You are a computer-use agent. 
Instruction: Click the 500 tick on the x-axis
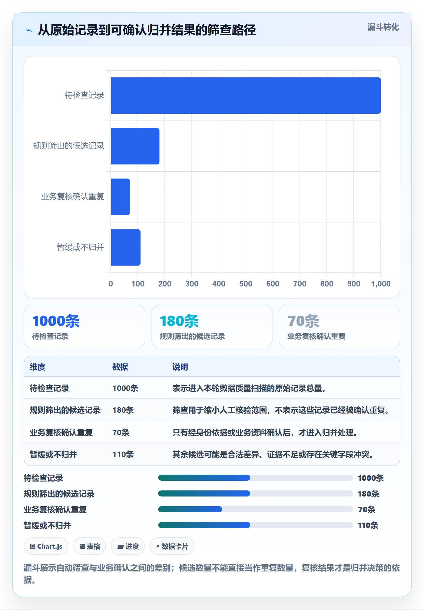pyautogui.click(x=246, y=284)
